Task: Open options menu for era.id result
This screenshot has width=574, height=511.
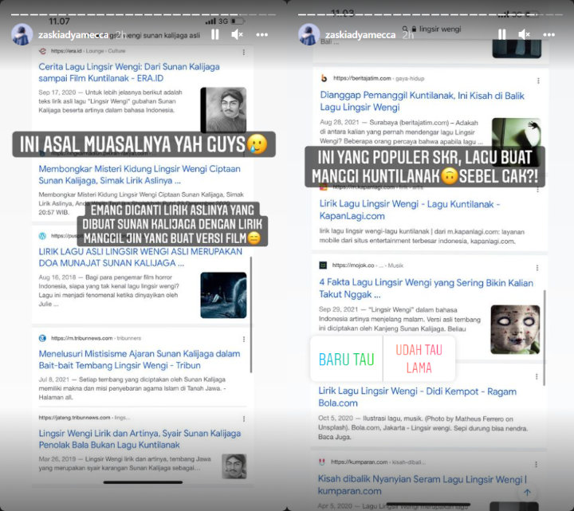Action: tap(244, 53)
